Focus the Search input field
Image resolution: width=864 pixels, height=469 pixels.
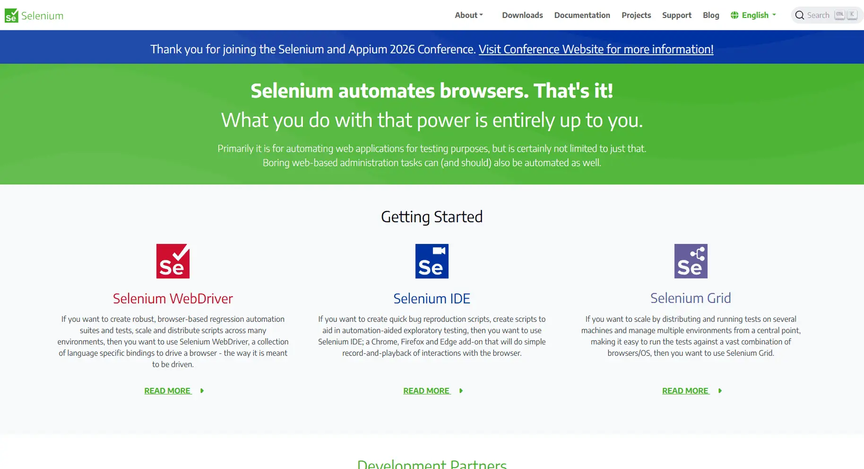(827, 15)
